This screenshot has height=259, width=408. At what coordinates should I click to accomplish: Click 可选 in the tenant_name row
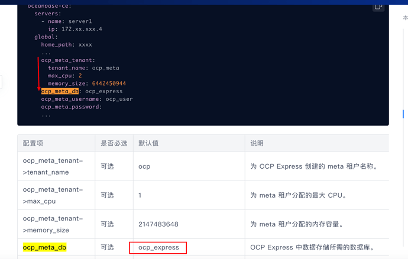107,166
